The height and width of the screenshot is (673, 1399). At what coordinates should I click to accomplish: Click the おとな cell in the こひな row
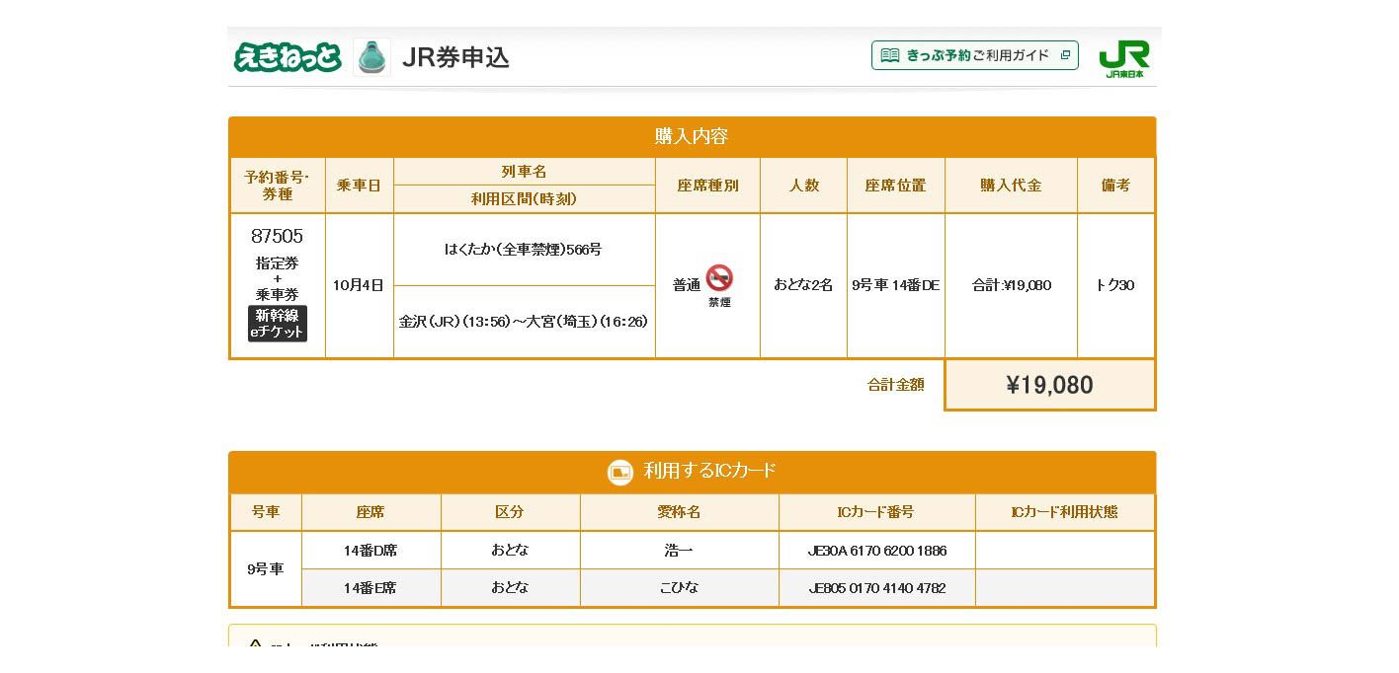click(x=510, y=588)
